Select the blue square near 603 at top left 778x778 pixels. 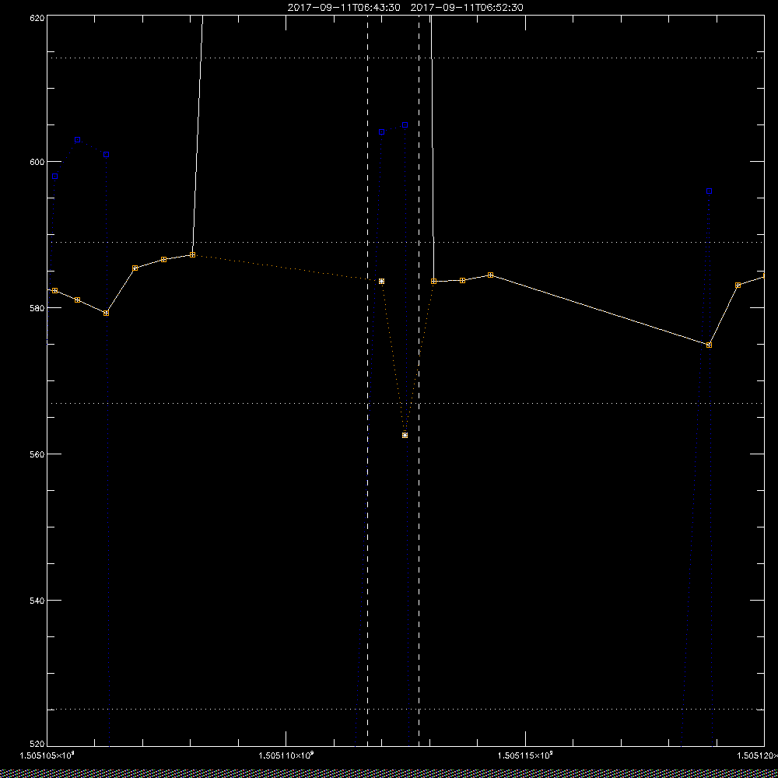coord(77,140)
